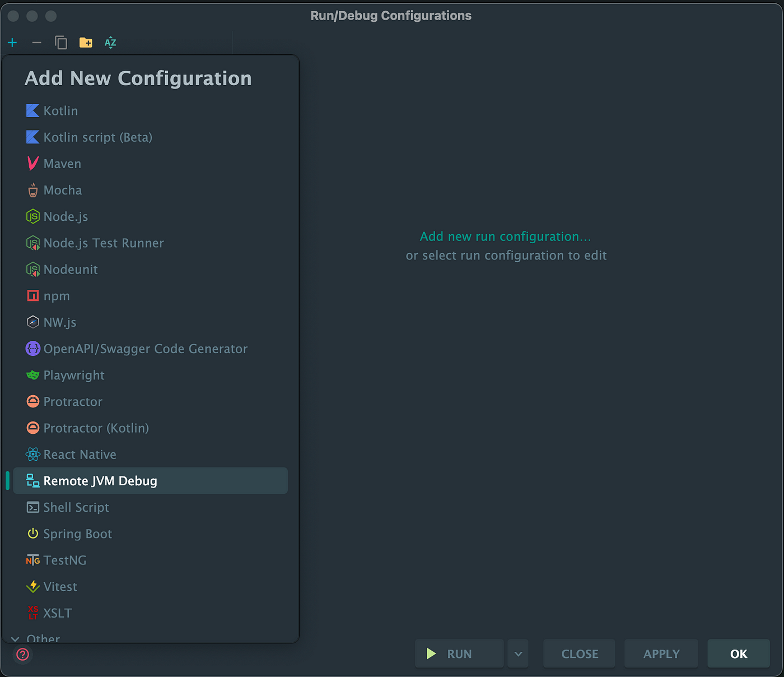Screen dimensions: 784x677
Task: Click the Shell Script terminal icon
Action: (33, 507)
